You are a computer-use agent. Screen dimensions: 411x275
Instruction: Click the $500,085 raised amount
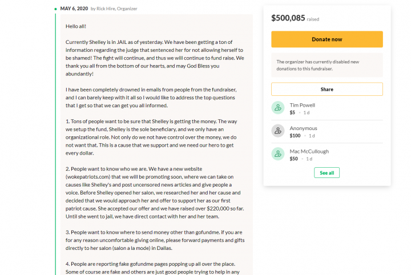(288, 18)
